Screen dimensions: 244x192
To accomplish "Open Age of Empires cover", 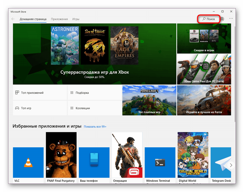I will pos(124,45).
